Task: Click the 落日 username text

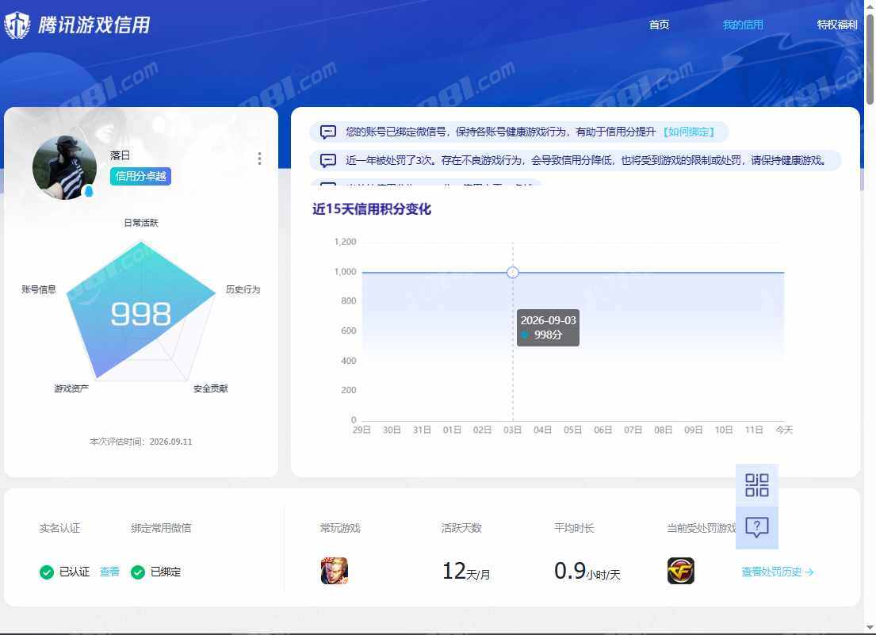Action: tap(120, 155)
